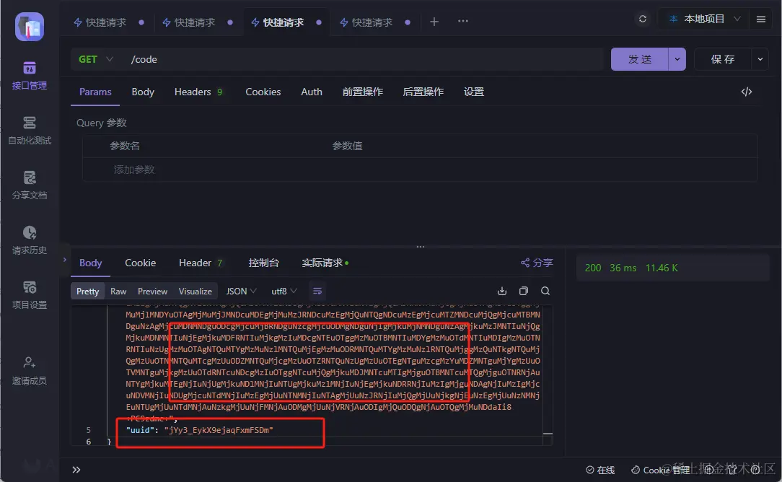Click the response body scrollbar thumb
The image size is (782, 482).
click(548, 434)
